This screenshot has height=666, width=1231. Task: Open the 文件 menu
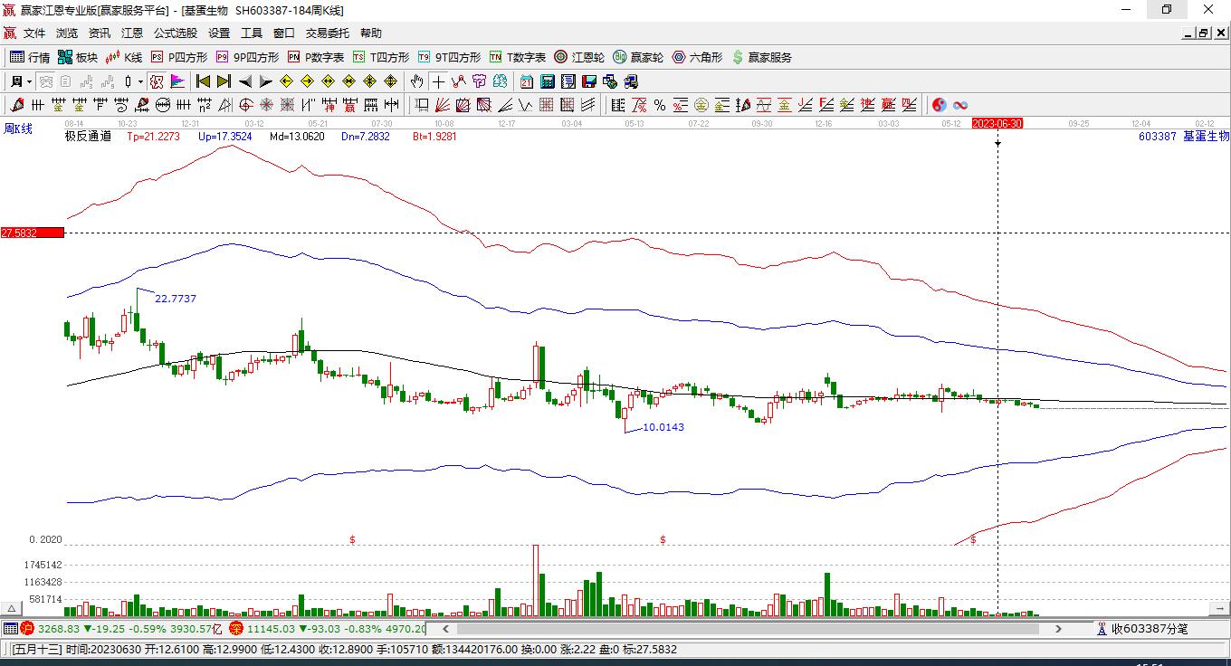[x=34, y=33]
